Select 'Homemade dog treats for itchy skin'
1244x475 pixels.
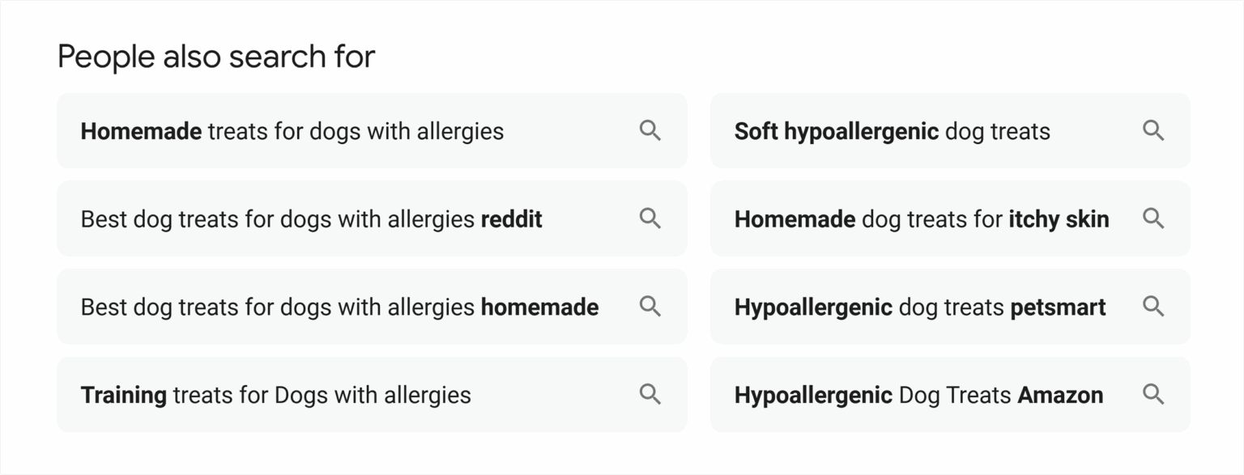922,218
